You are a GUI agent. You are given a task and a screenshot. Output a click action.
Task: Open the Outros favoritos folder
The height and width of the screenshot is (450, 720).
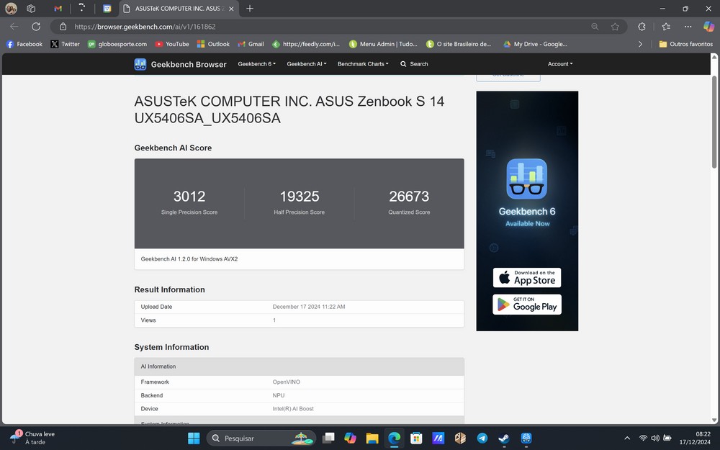686,44
